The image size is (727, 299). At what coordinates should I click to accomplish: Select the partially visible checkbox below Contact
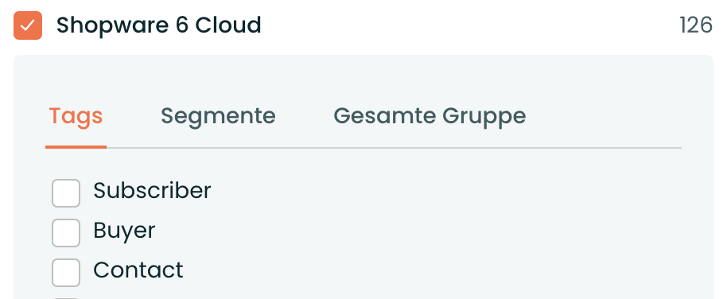[x=66, y=298]
